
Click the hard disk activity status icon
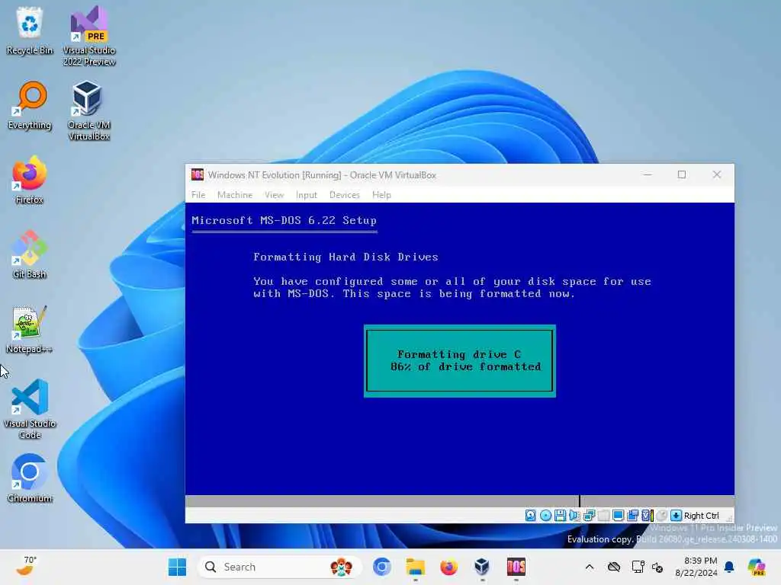(531, 516)
